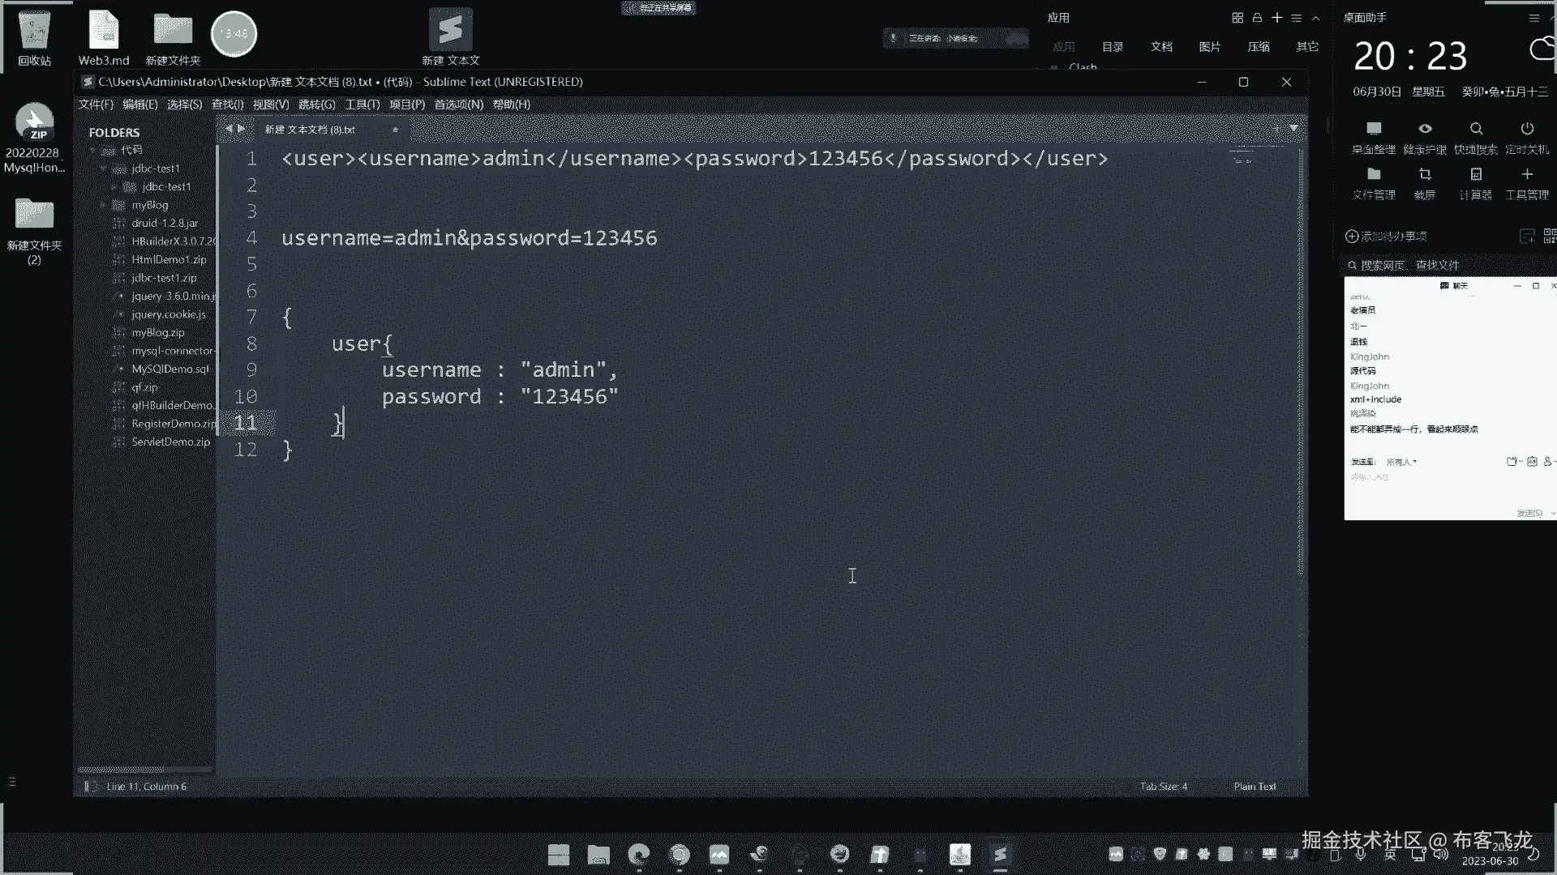Click the 定时关机 scheduled shutdown icon

1526,130
